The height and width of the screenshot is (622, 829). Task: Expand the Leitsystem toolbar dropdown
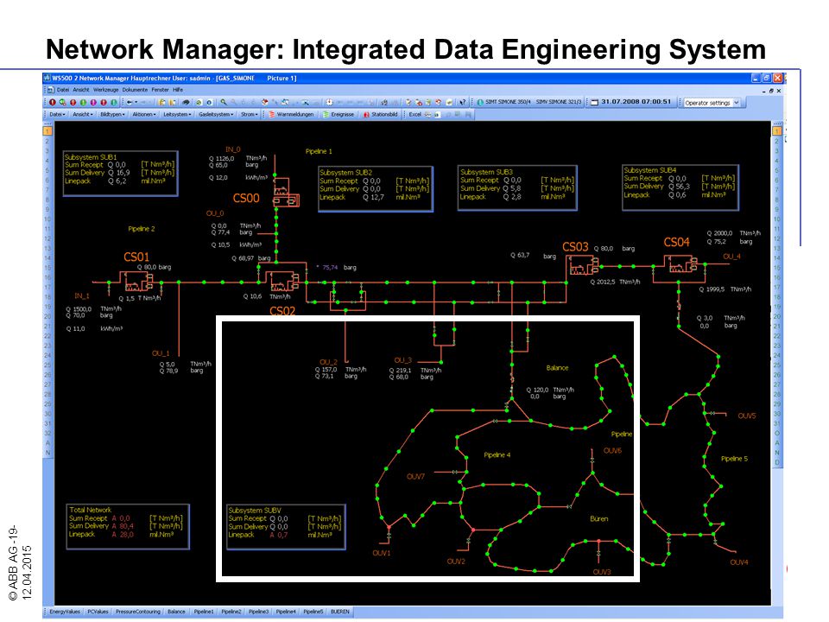pyautogui.click(x=176, y=114)
